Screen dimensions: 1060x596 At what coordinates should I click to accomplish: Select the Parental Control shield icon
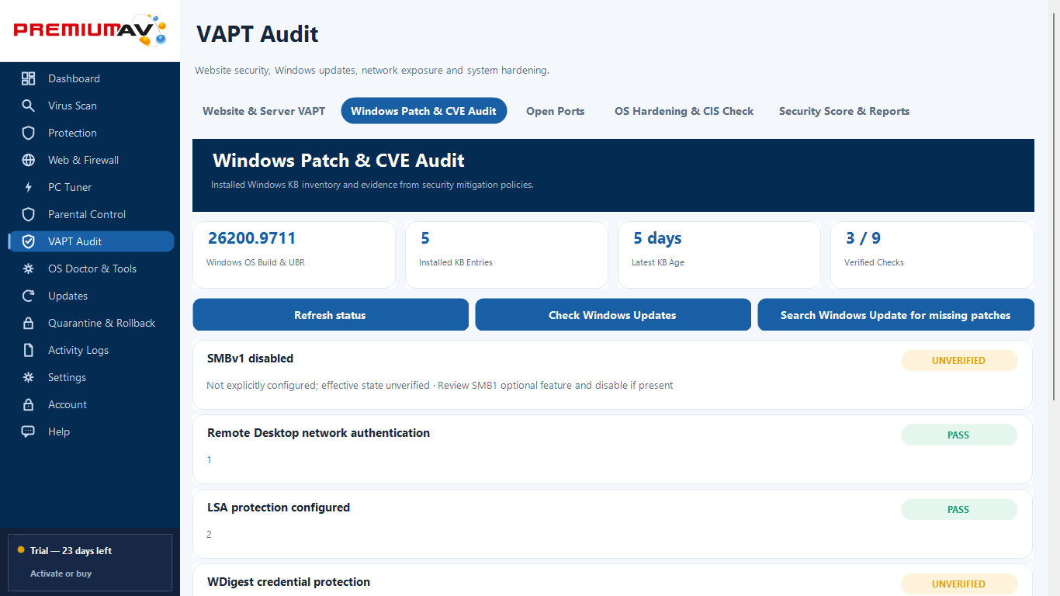click(29, 214)
